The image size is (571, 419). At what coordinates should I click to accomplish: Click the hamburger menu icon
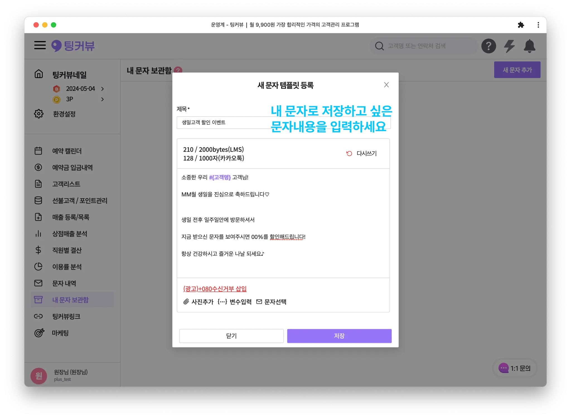[40, 45]
